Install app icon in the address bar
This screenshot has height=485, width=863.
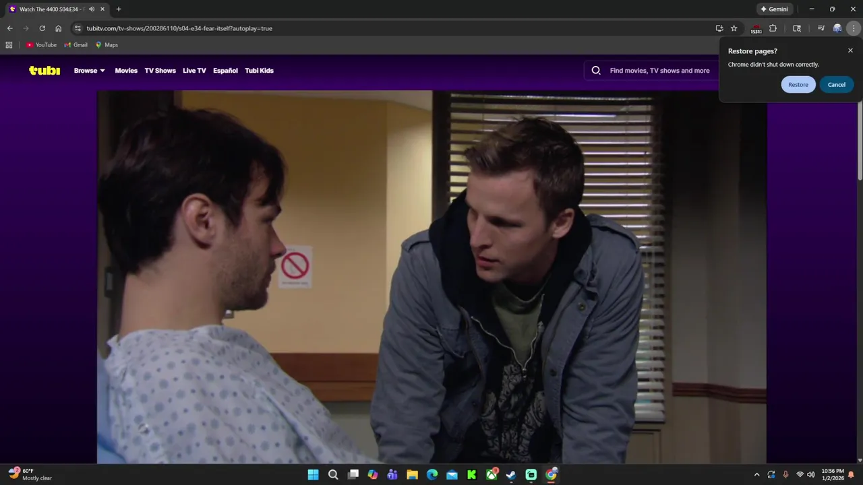(x=719, y=28)
